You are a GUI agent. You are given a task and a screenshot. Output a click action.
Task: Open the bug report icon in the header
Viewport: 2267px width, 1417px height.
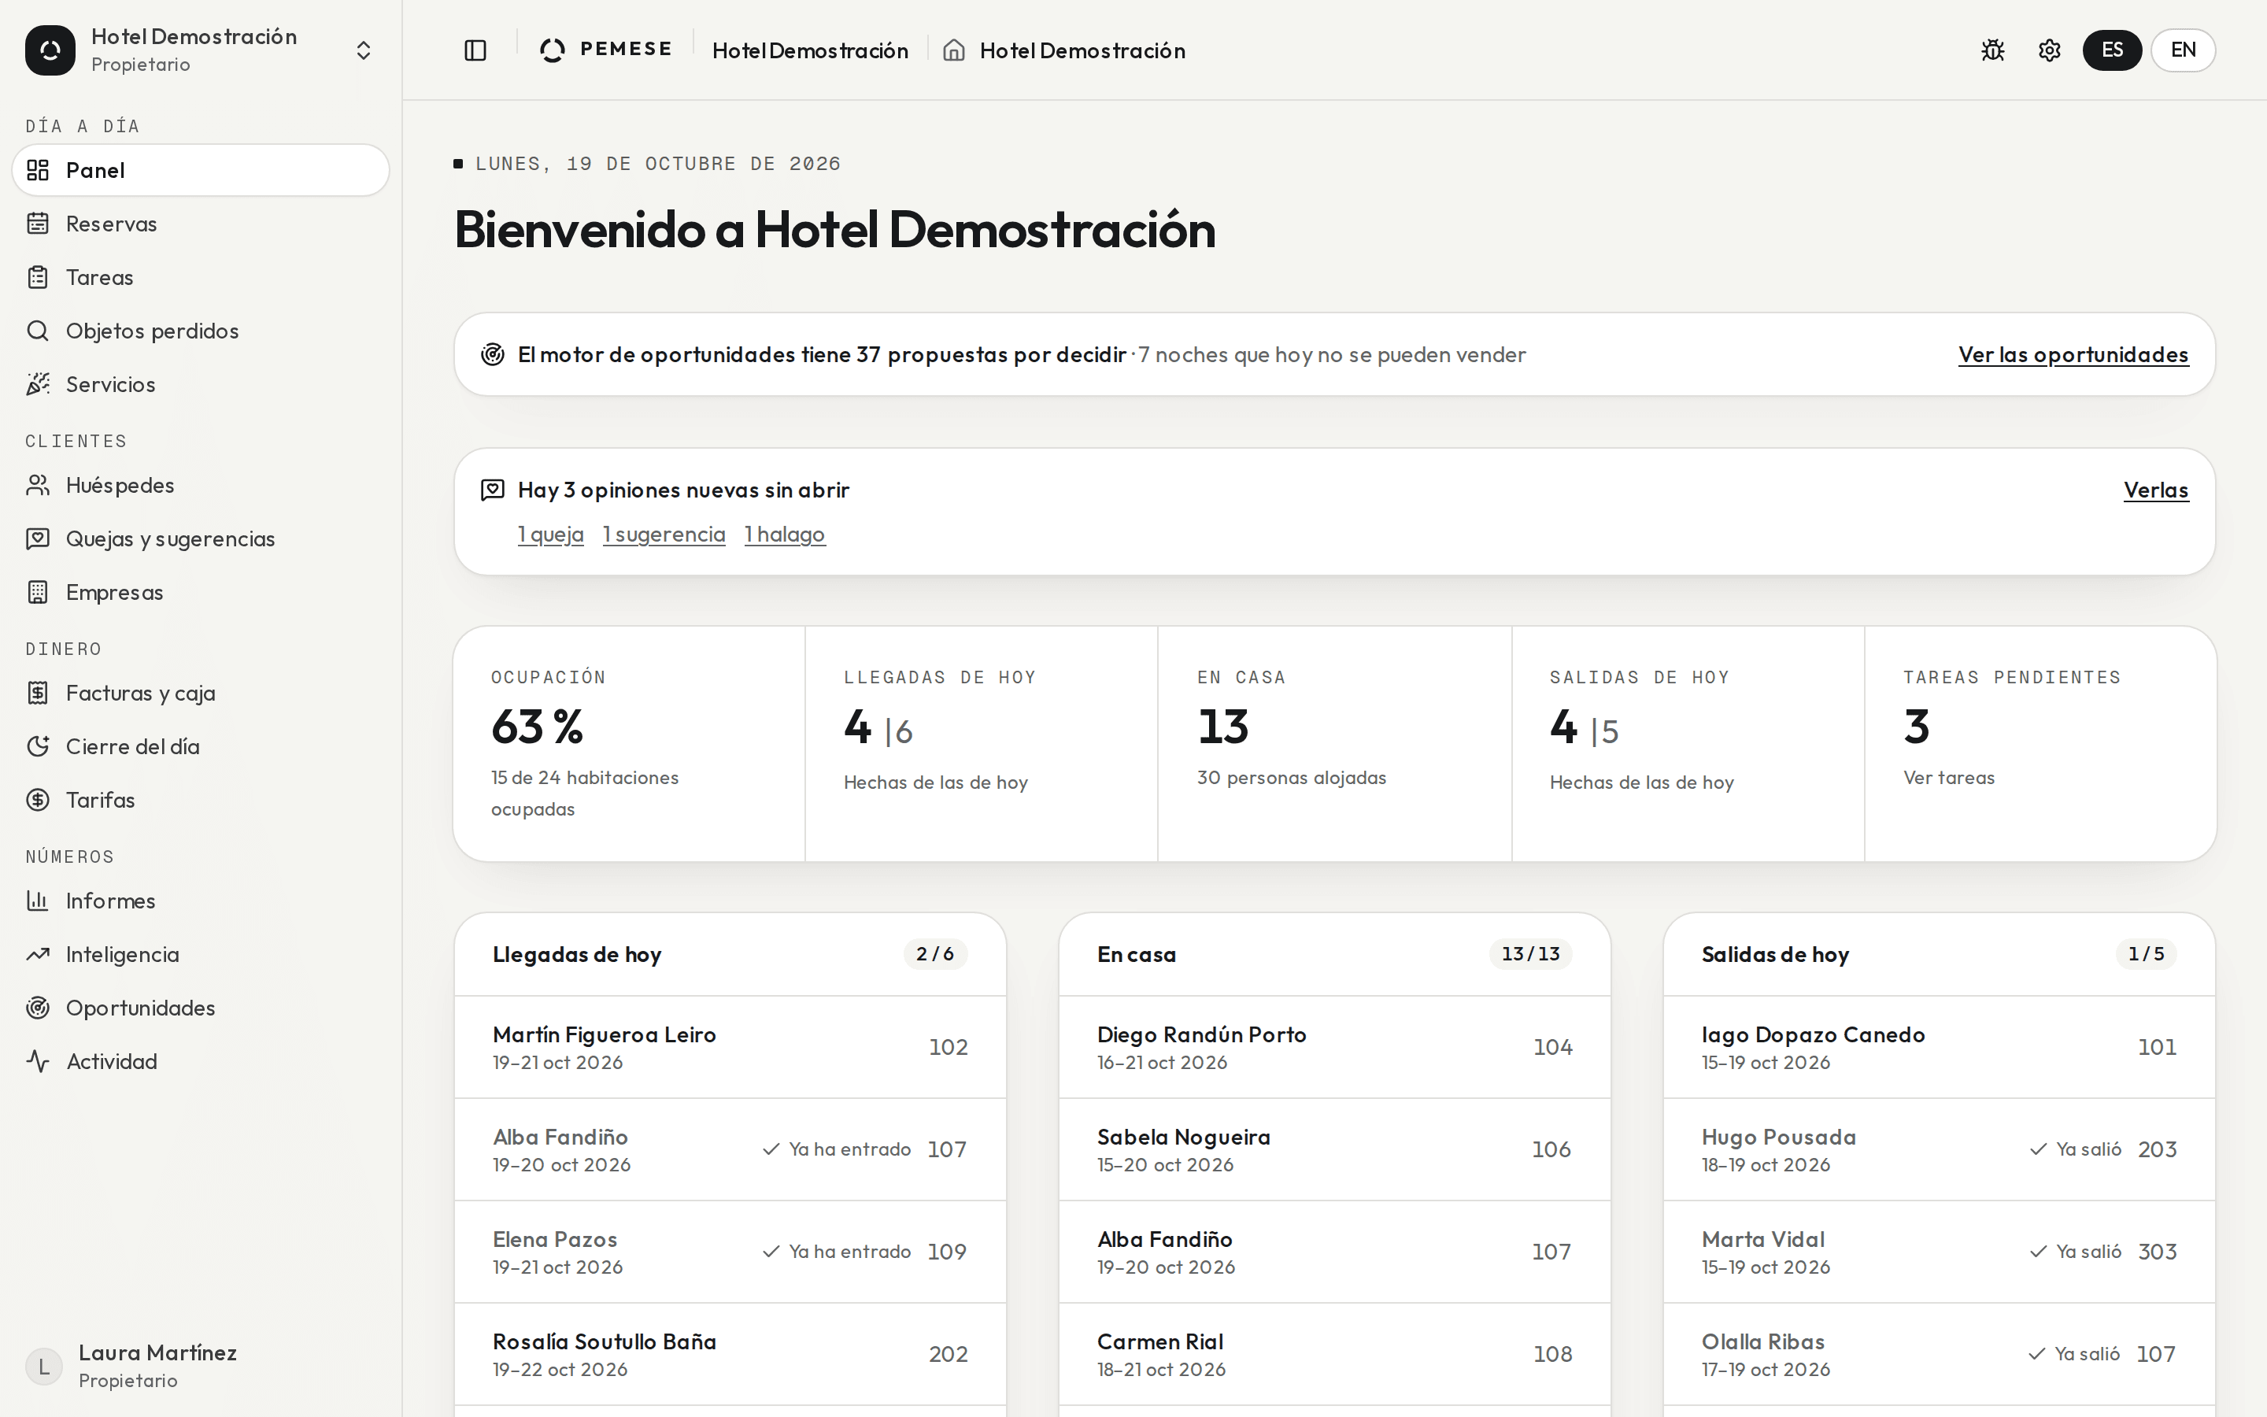1992,50
